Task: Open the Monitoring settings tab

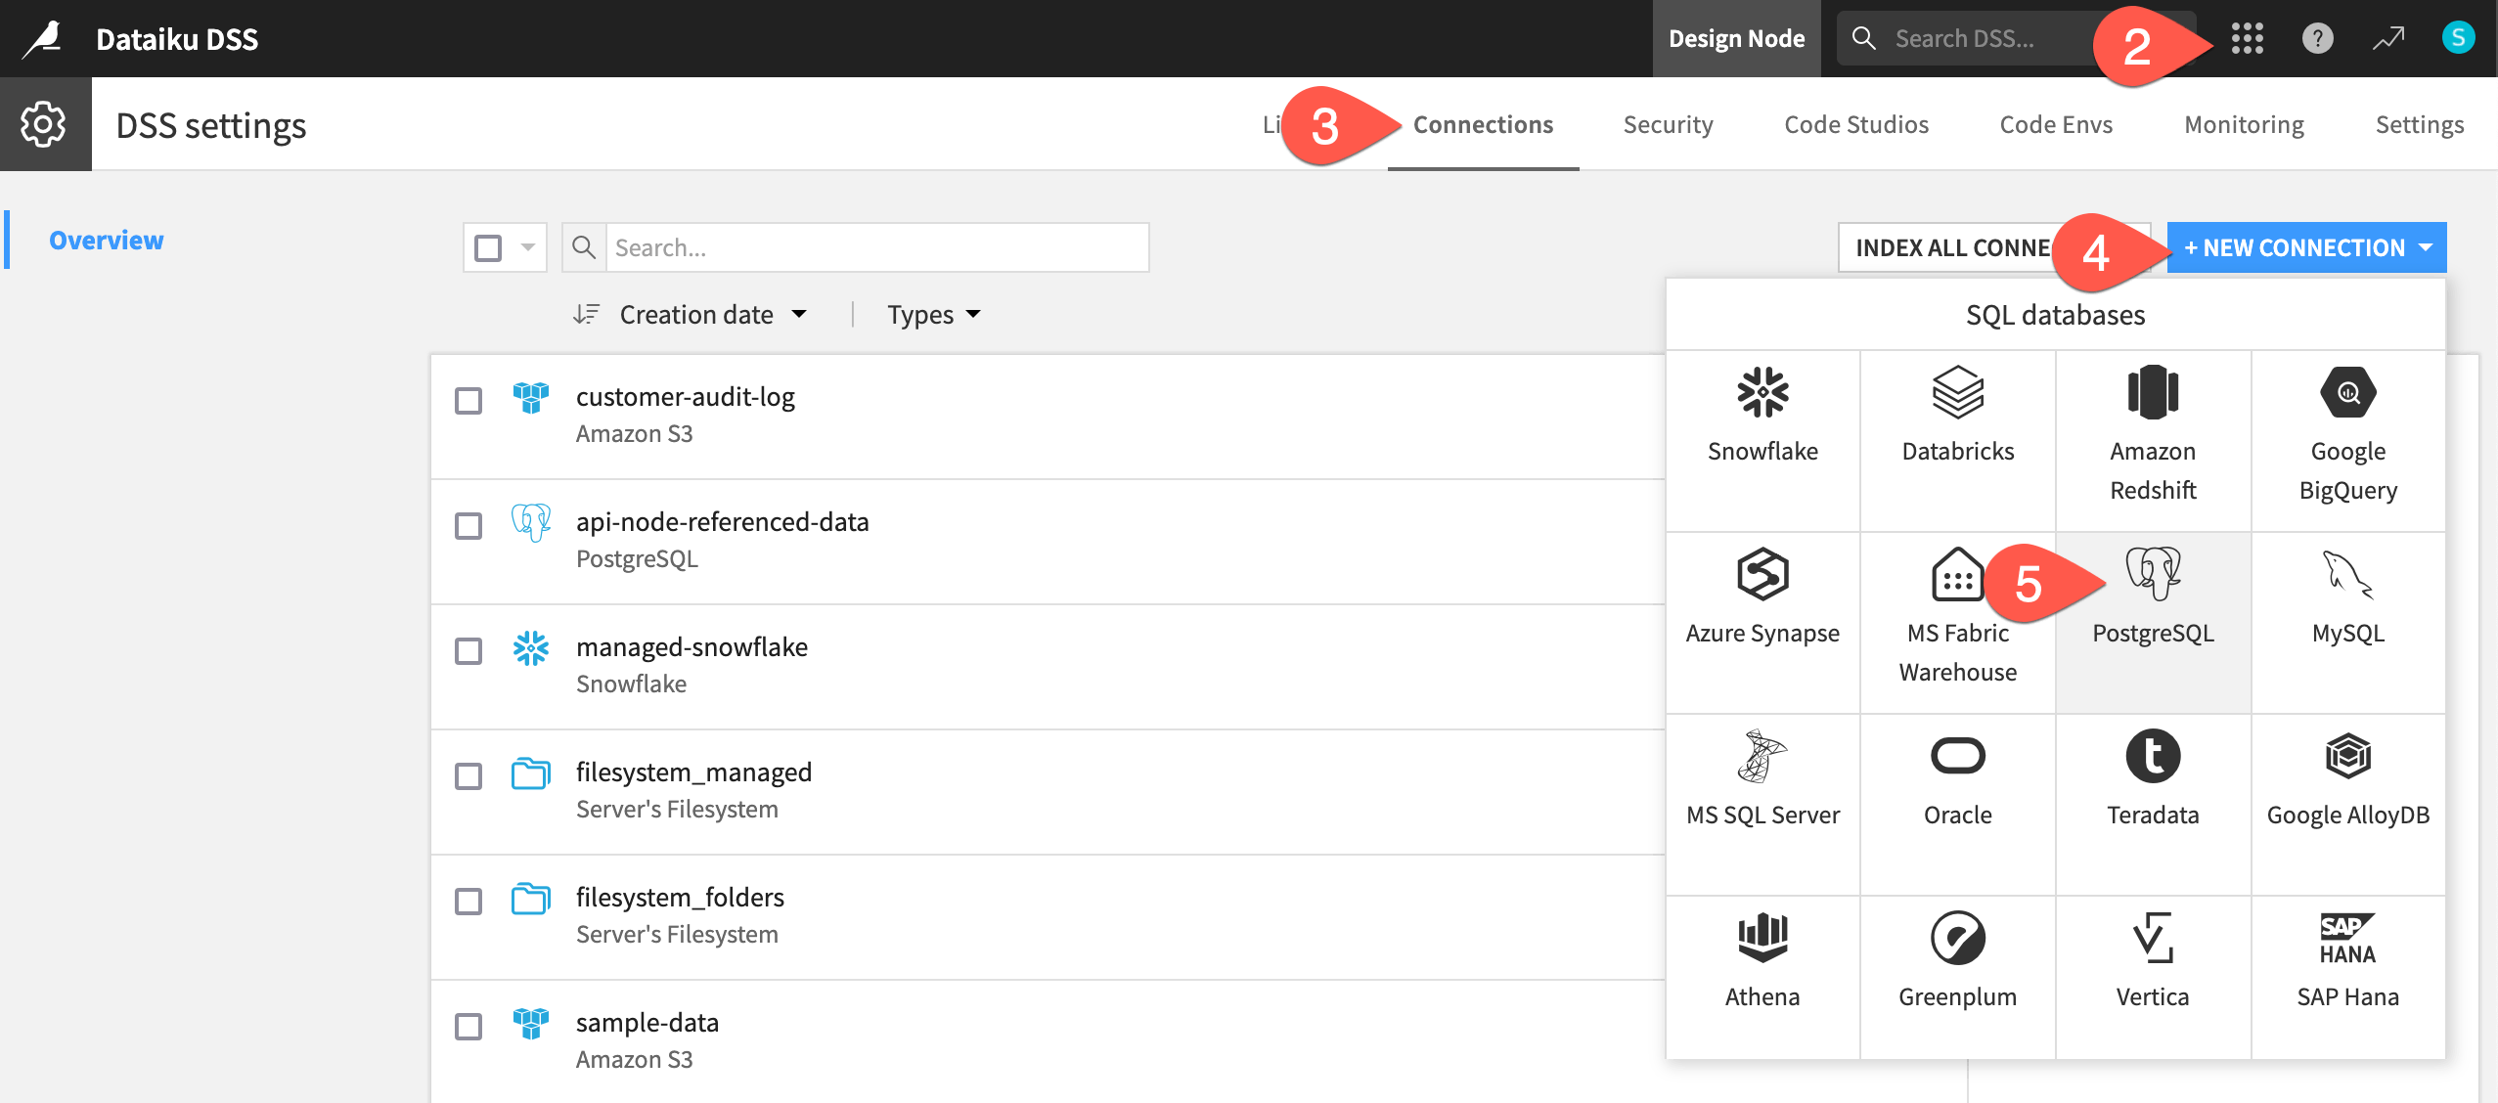Action: [2244, 124]
